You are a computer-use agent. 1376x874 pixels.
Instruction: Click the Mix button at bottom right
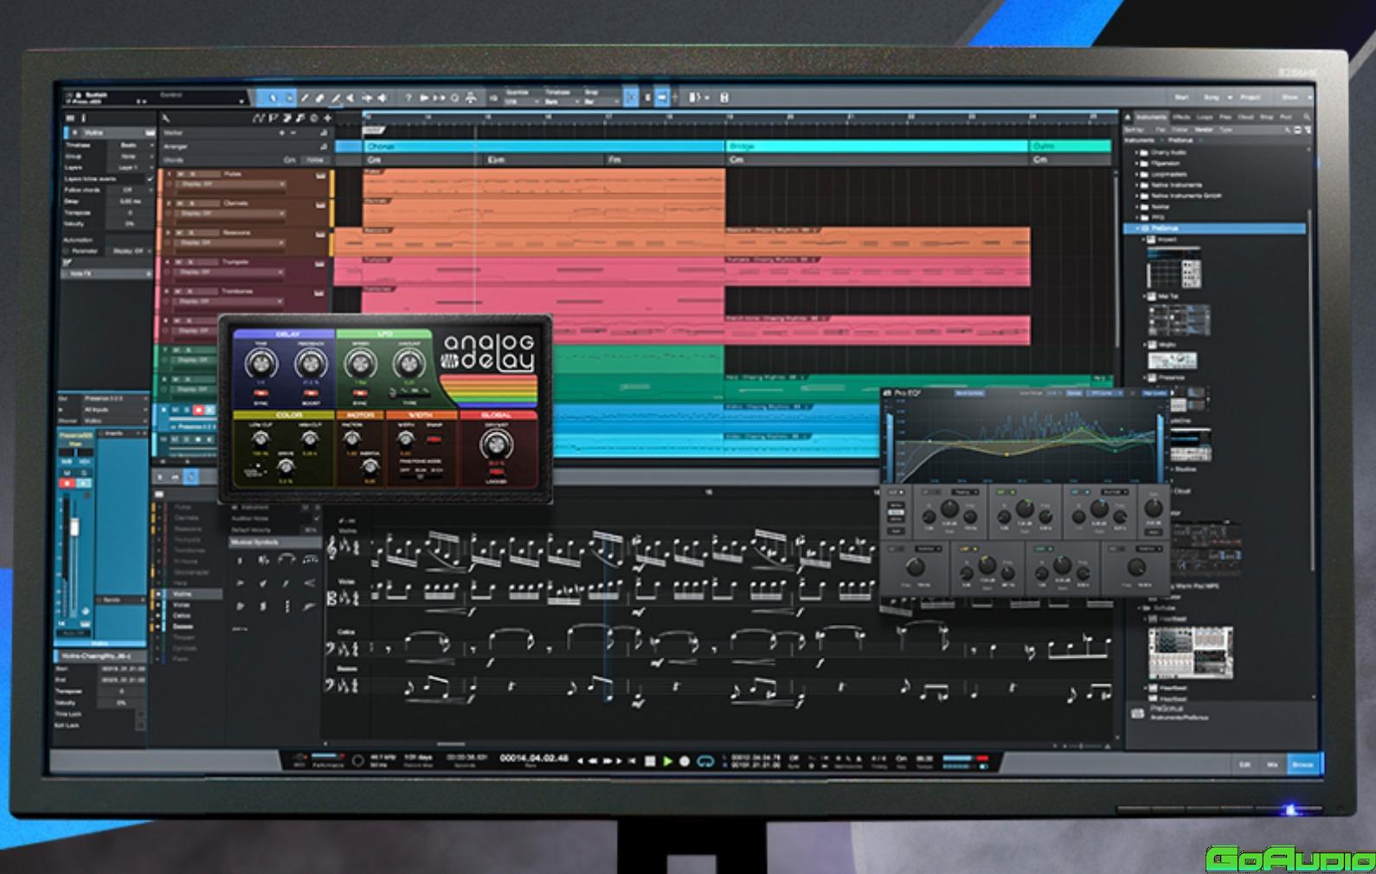tap(1272, 765)
